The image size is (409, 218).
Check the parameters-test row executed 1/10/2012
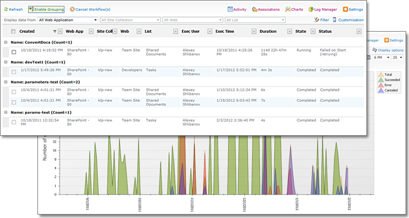pyautogui.click(x=14, y=91)
